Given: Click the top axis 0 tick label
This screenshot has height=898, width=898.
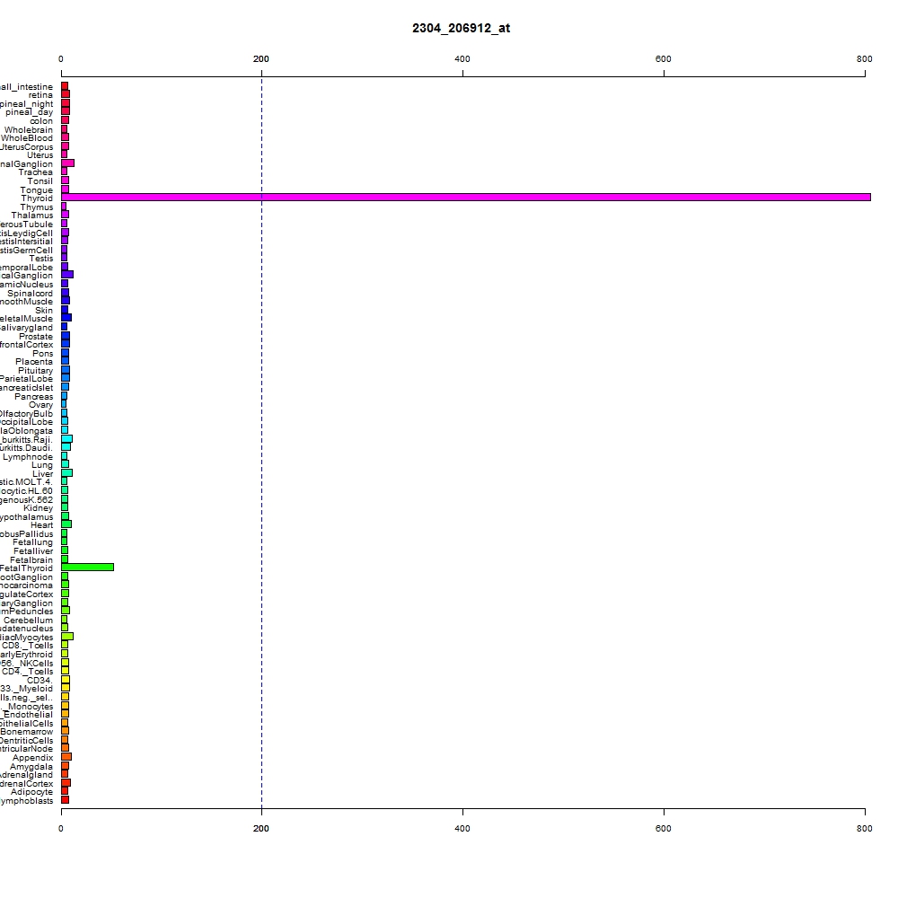Looking at the screenshot, I should tap(61, 59).
